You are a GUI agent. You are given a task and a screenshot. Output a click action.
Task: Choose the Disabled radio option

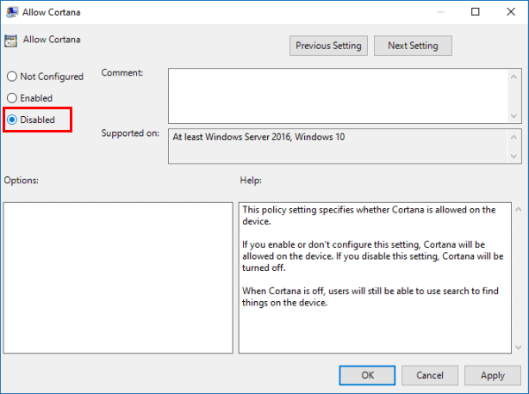[x=31, y=120]
